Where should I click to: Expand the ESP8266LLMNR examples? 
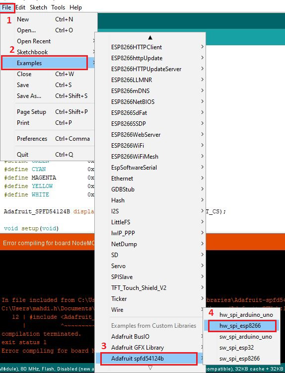point(150,80)
